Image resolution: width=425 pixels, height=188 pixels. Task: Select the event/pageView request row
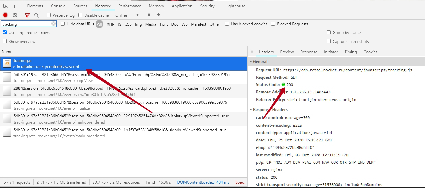121,77
